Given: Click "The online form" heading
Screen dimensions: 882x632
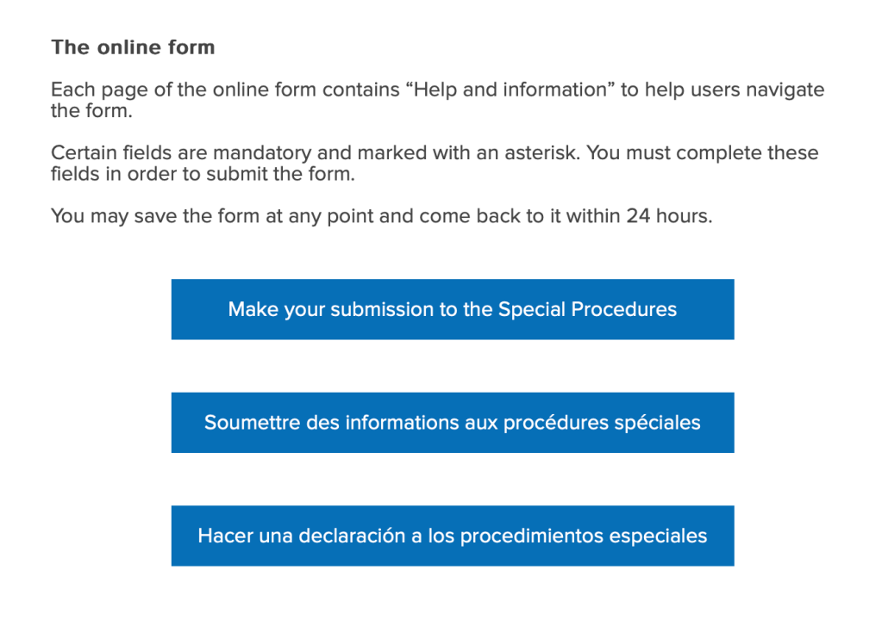Looking at the screenshot, I should [x=133, y=47].
